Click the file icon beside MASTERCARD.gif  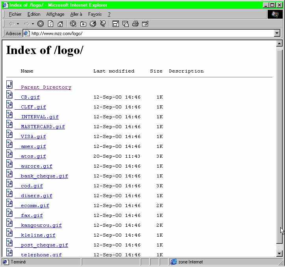click(x=9, y=124)
